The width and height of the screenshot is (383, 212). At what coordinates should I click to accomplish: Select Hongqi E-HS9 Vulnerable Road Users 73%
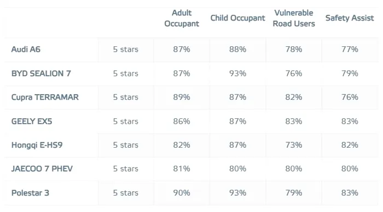tap(294, 145)
